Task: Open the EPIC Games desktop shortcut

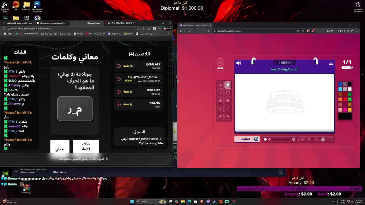Action: pos(27,18)
